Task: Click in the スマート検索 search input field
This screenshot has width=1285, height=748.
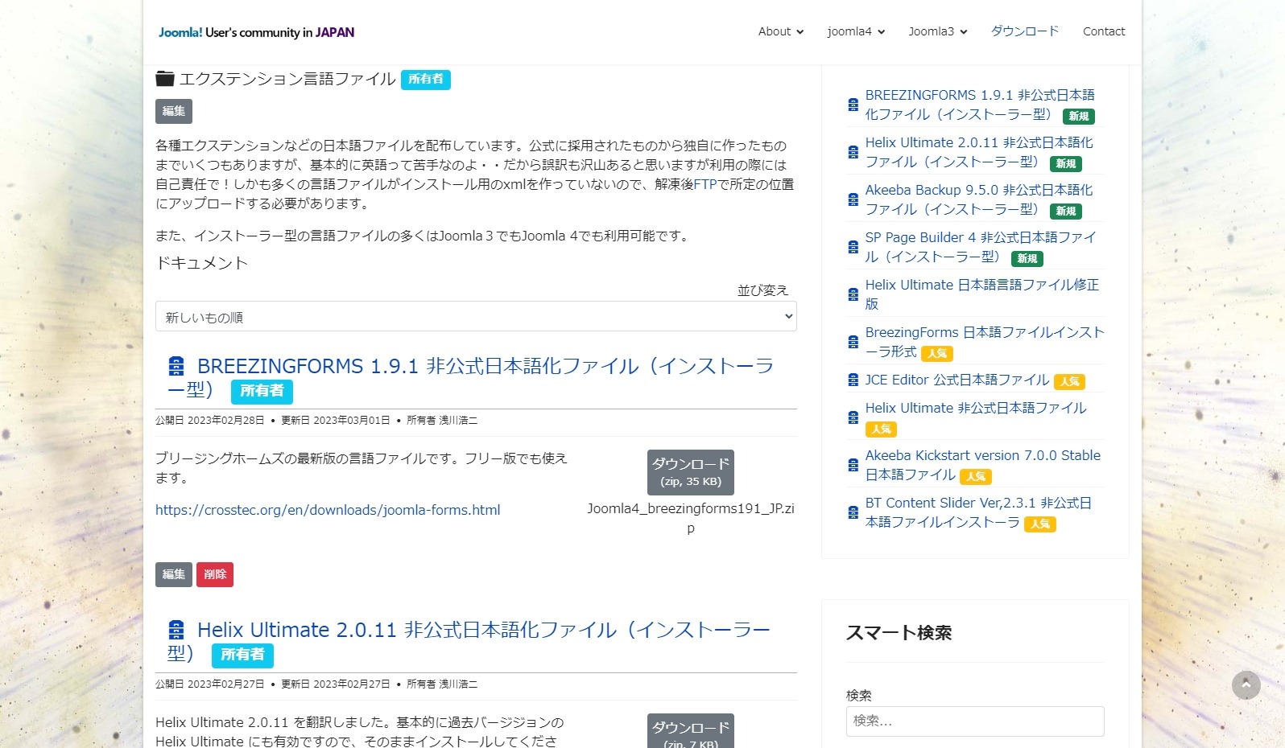Action: (975, 721)
